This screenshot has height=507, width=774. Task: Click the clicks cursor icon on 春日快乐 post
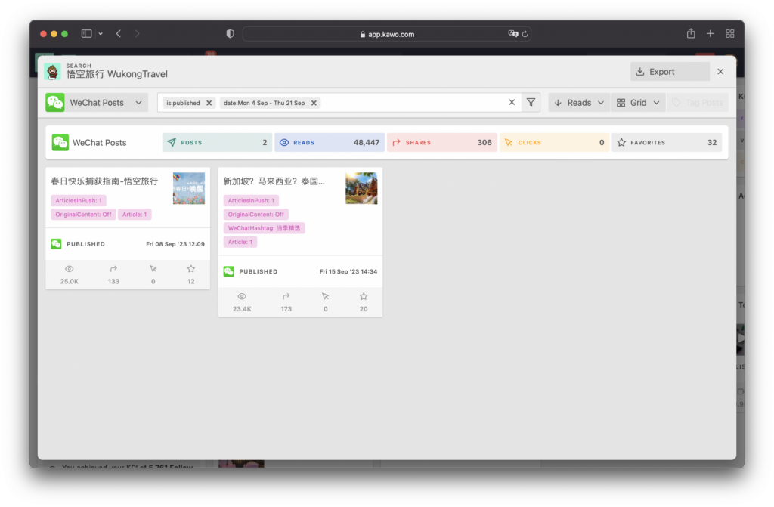click(x=153, y=269)
